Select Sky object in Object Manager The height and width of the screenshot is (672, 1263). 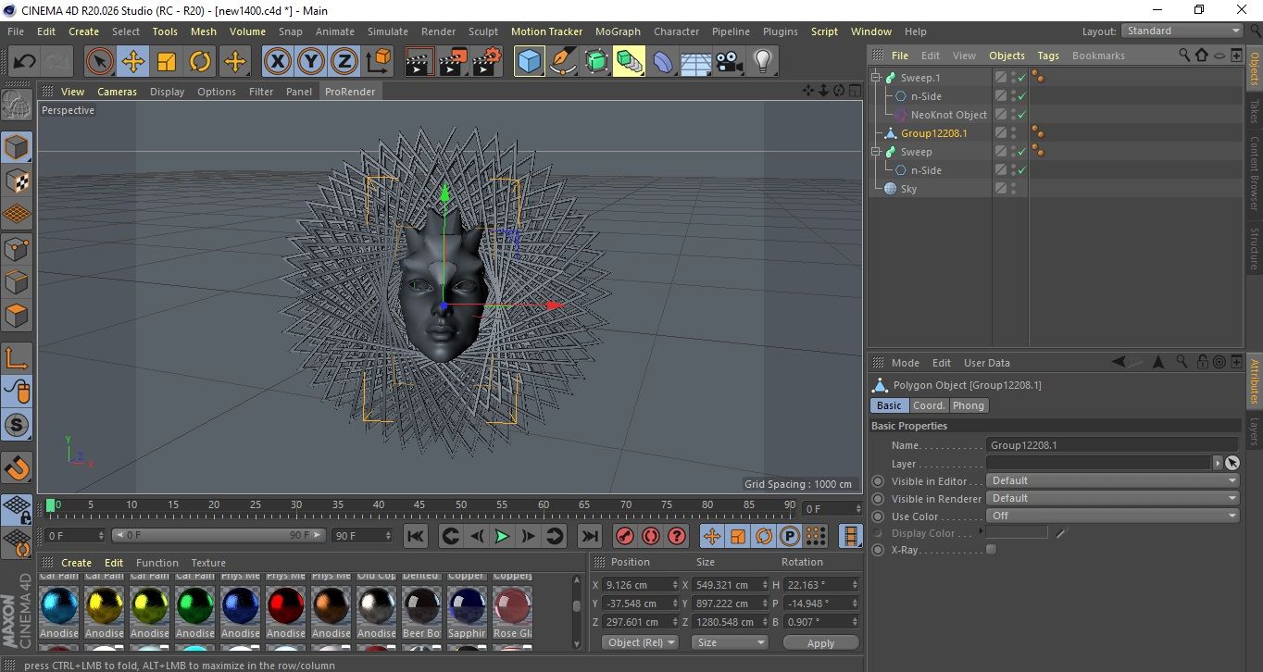[908, 189]
